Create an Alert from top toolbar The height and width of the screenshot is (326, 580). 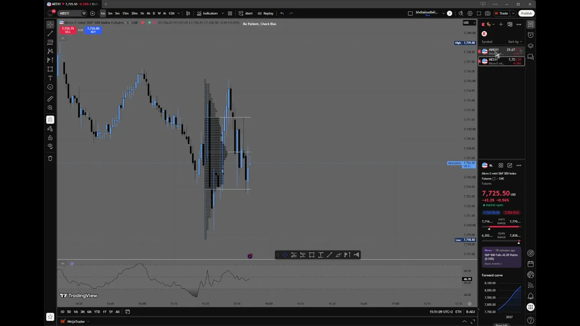click(246, 13)
